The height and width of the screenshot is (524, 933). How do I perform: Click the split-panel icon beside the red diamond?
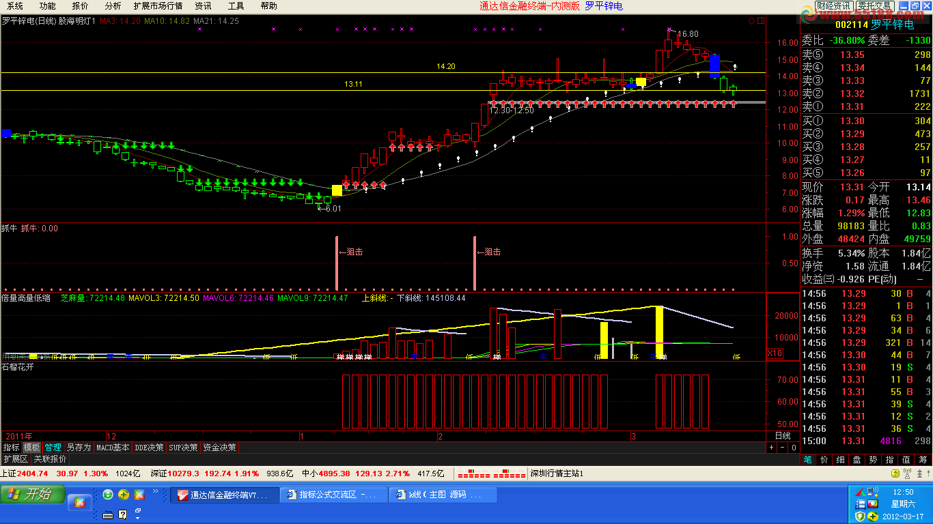click(760, 21)
